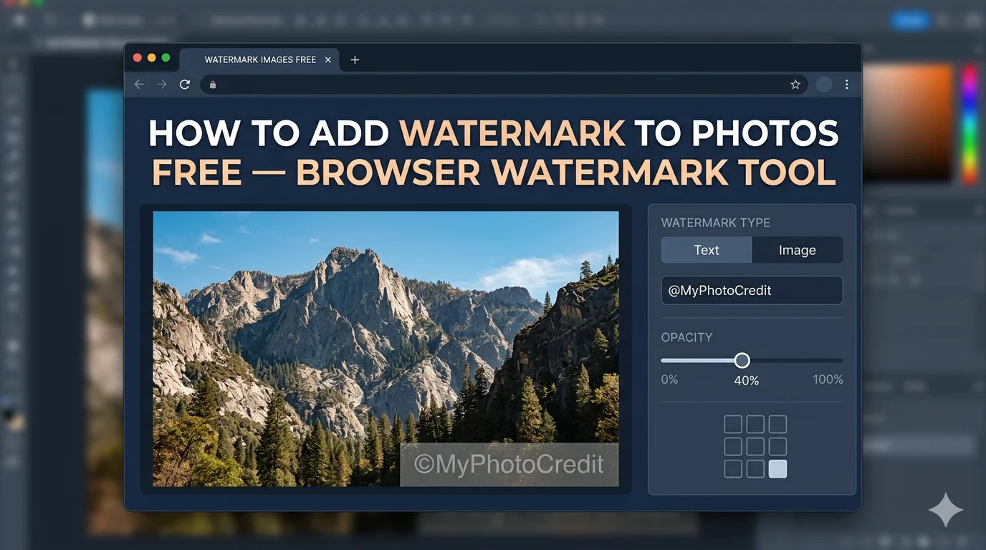Click the @MyPhotoCredit text input field
986x550 pixels.
pos(751,291)
